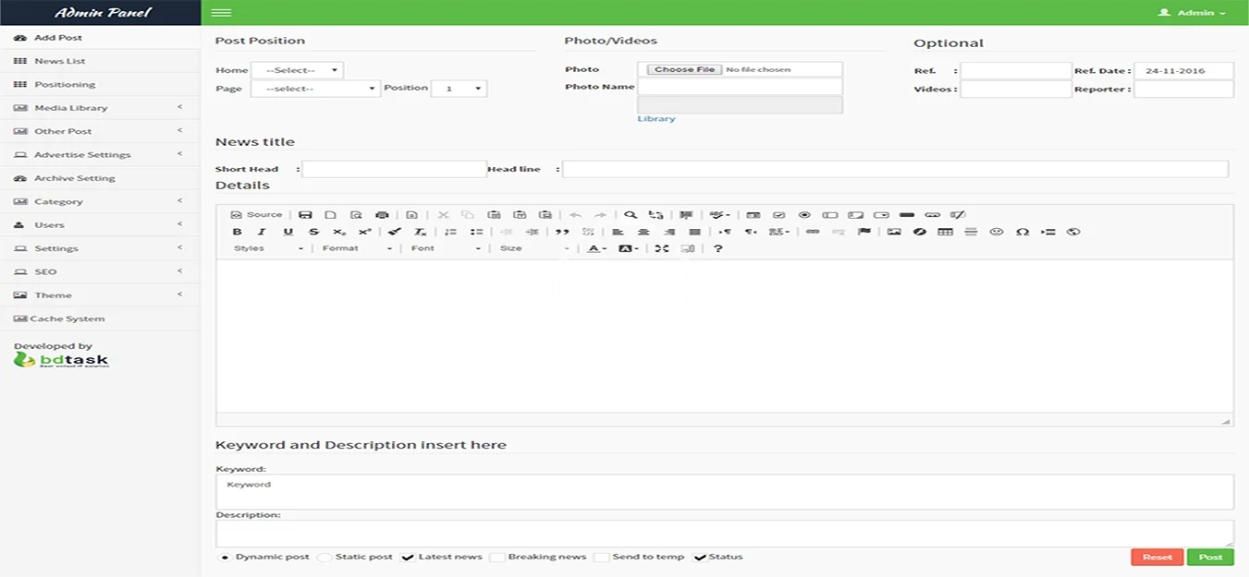The height and width of the screenshot is (577, 1249).
Task: Insert a smiley from the editor toolbar
Action: coord(997,232)
